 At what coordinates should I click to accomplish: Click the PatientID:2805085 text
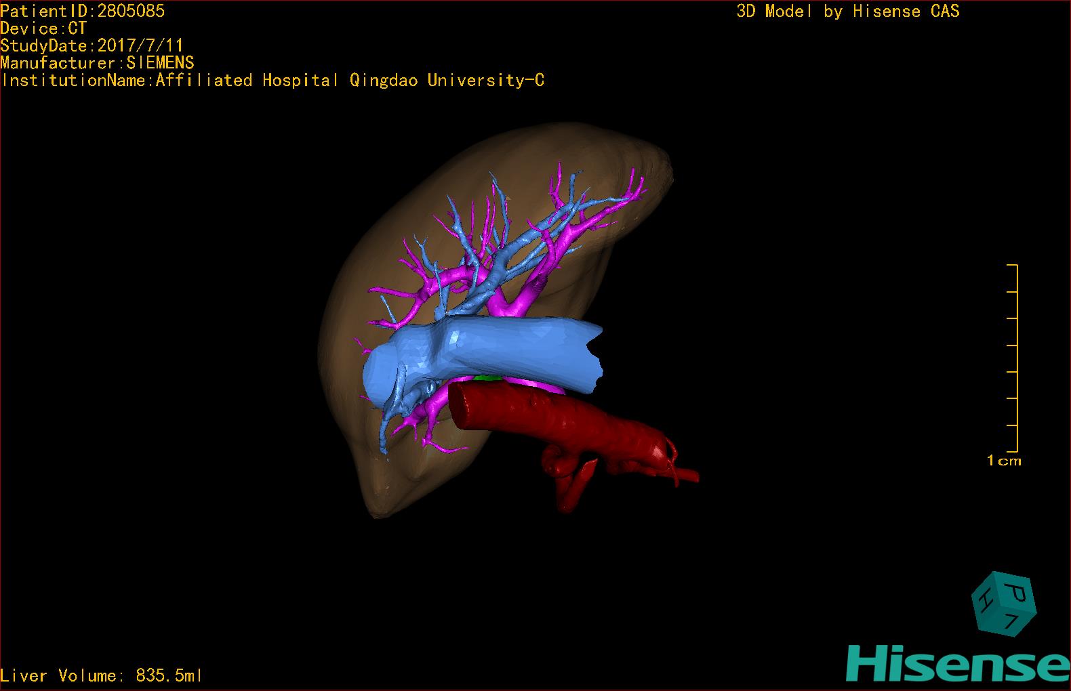[82, 11]
